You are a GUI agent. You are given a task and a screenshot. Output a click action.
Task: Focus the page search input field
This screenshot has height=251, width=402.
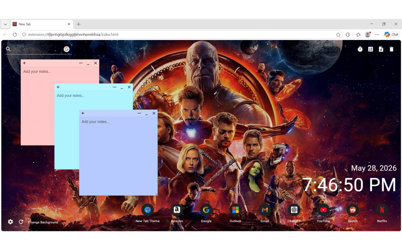[x=37, y=49]
